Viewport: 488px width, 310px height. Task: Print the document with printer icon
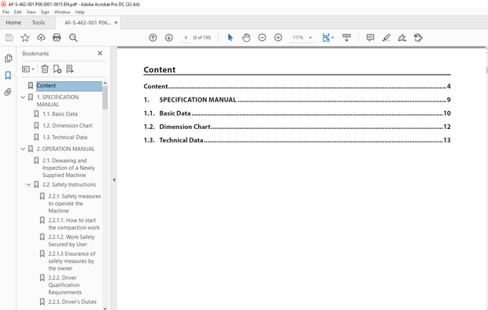pos(57,38)
